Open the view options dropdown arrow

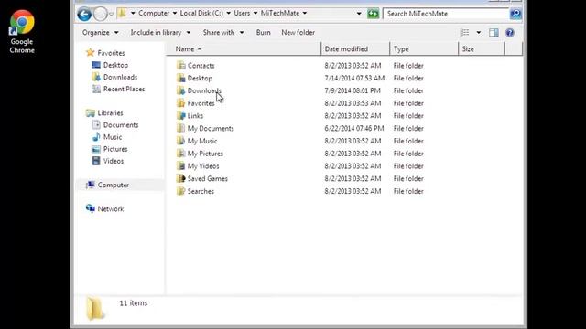(478, 33)
